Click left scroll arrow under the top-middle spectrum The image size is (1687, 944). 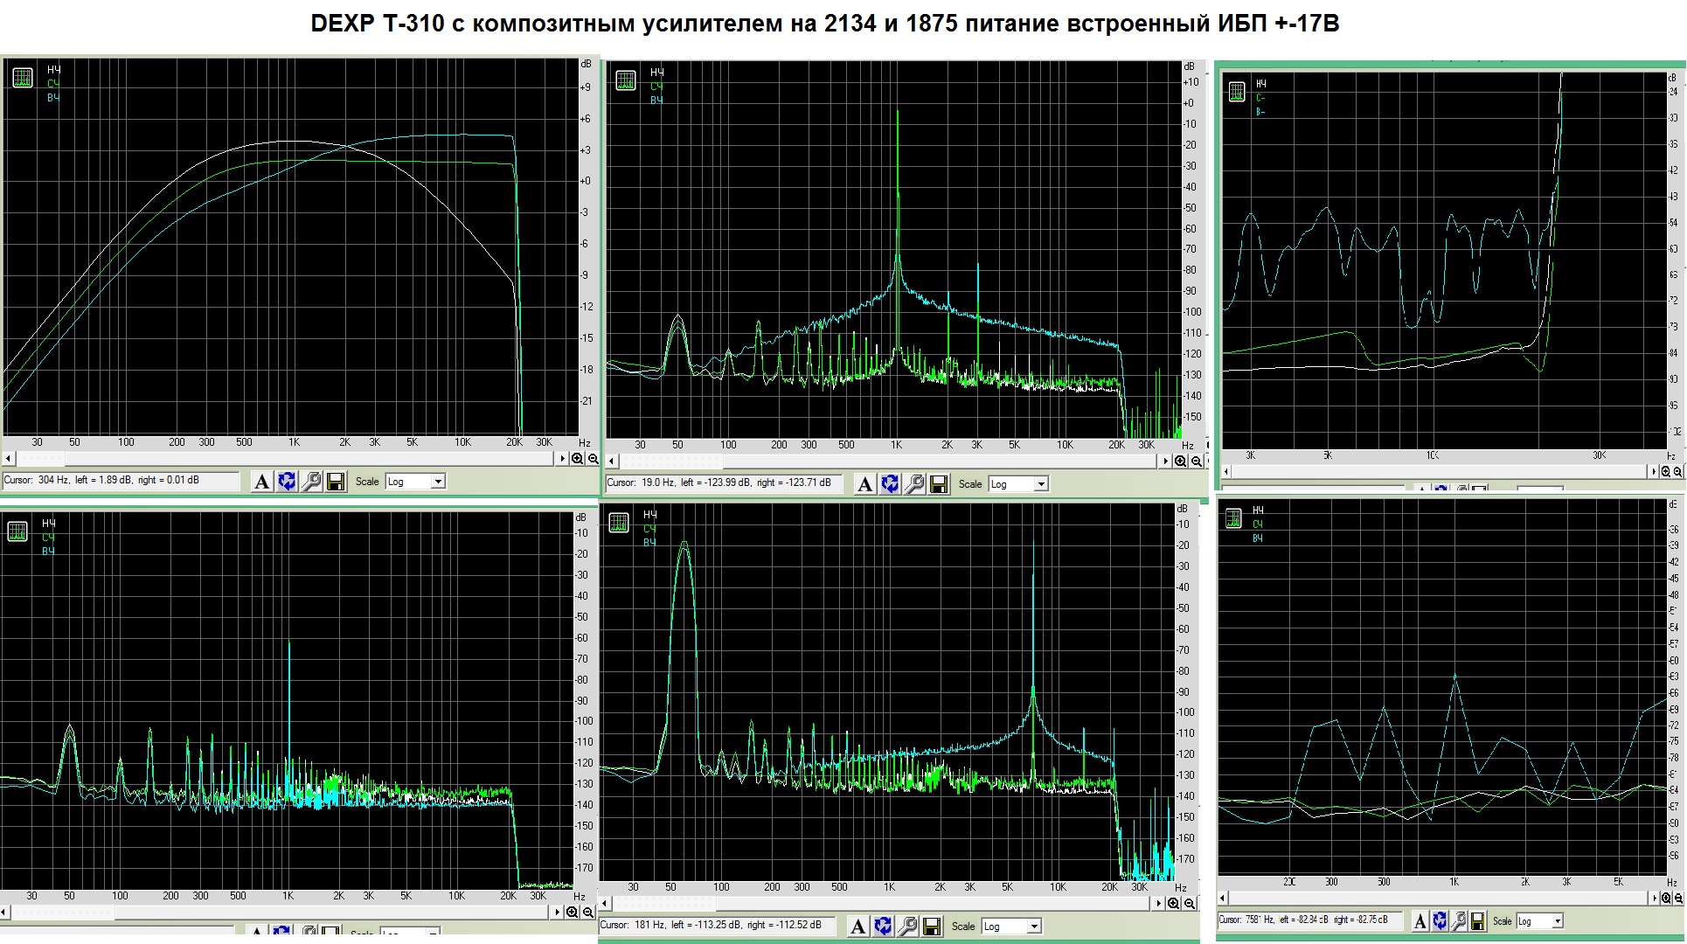click(612, 462)
